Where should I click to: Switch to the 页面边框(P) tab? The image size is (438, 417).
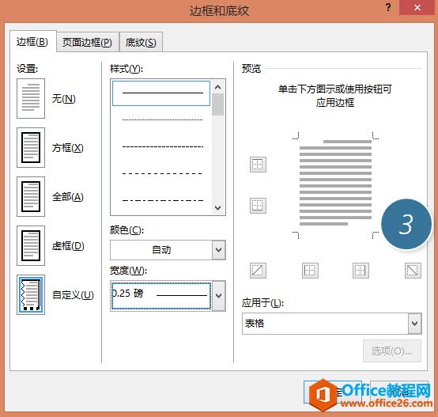87,43
